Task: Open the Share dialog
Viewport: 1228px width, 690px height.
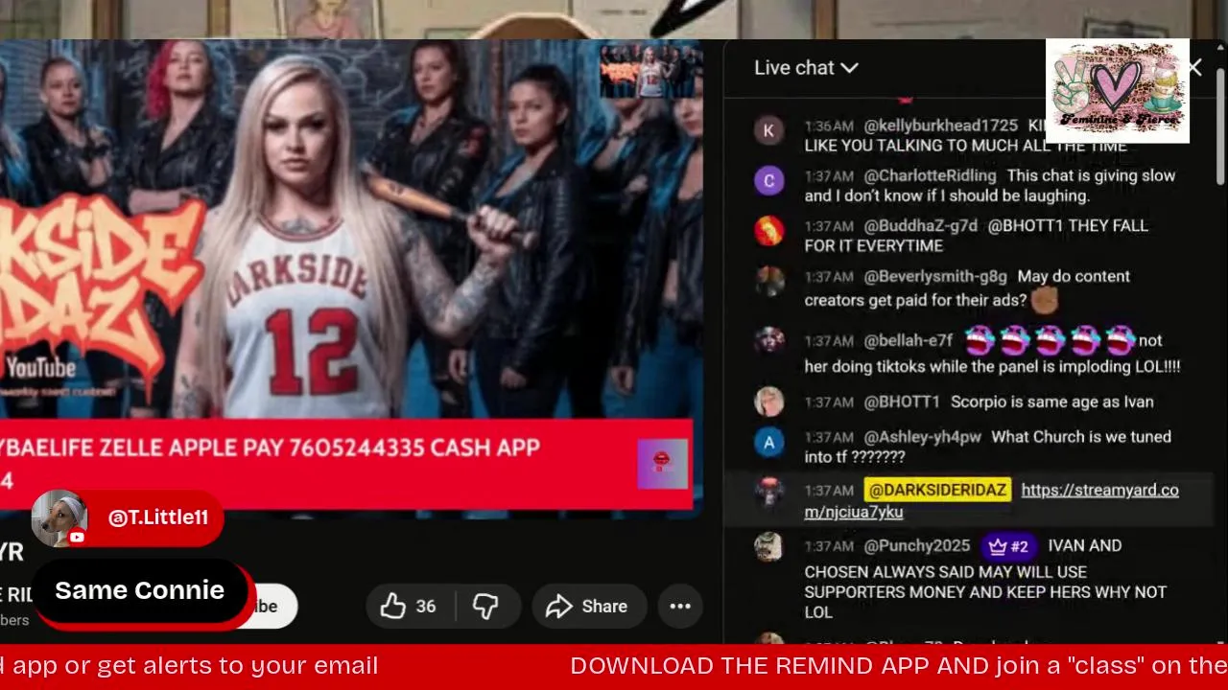Action: point(587,606)
